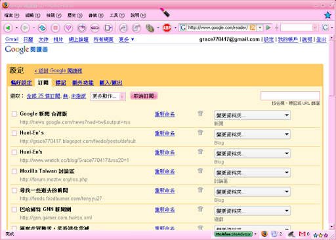This screenshot has height=240, width=336.
Task: Click trash icon for Mozilla Taiwan 討論區
Action: pos(200,170)
